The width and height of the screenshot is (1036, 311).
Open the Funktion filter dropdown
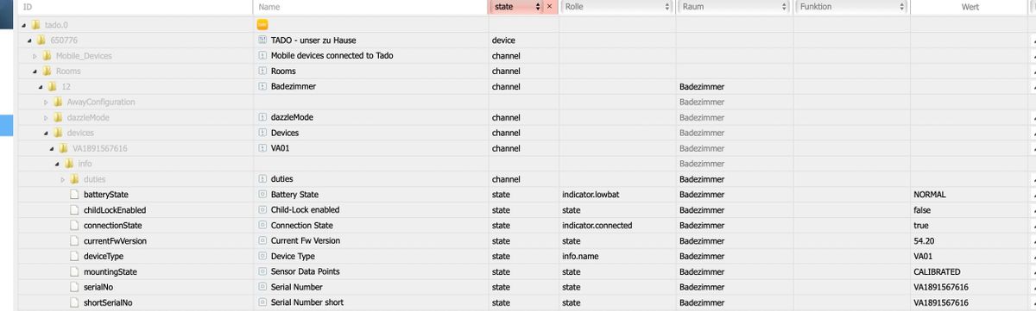[850, 7]
